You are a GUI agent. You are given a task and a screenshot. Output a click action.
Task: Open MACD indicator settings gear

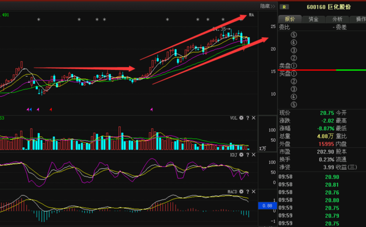[x=242, y=192]
